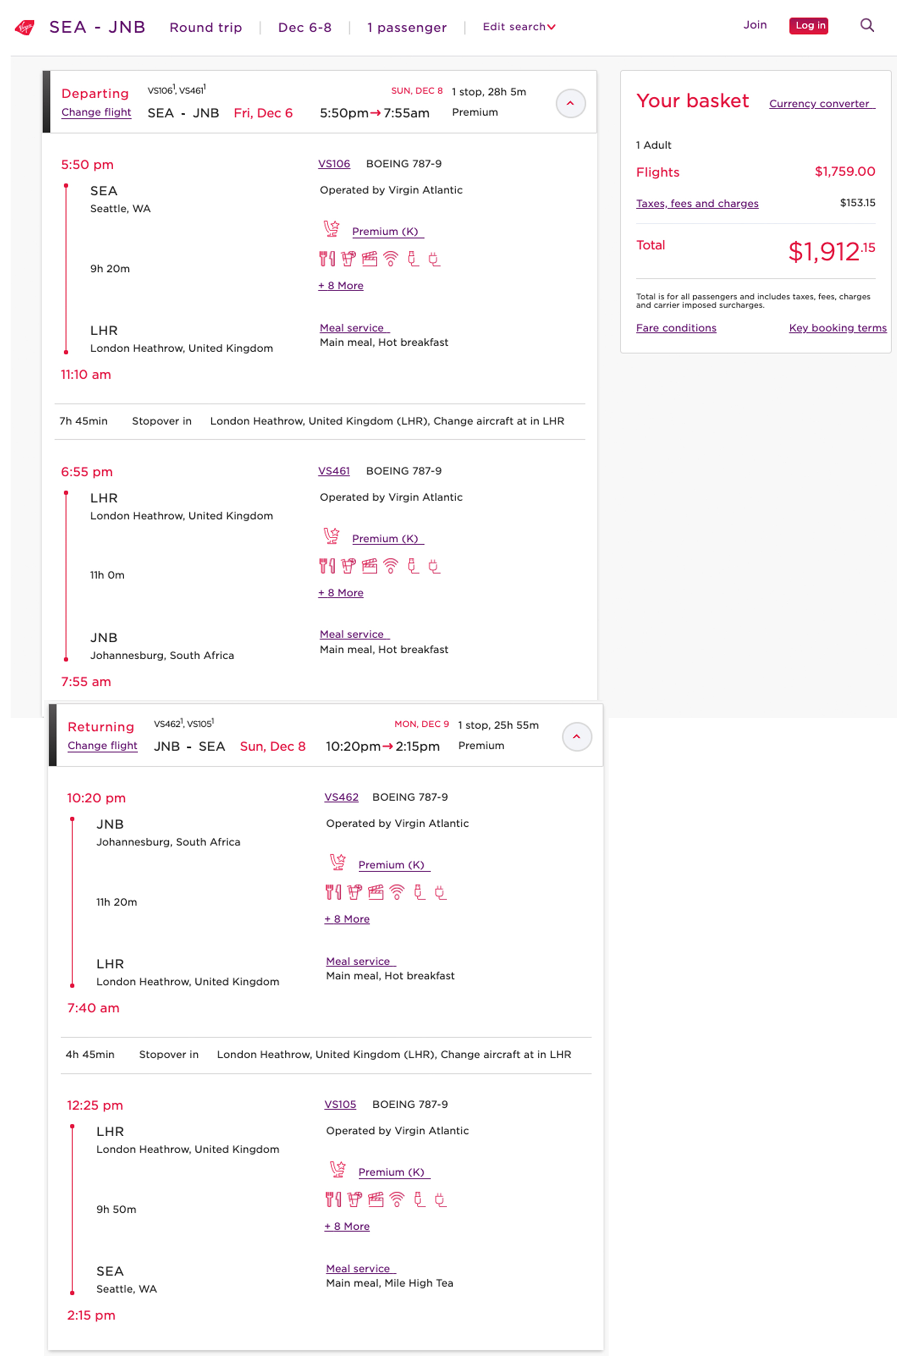The width and height of the screenshot is (897, 1365).
Task: Click the VS106 drinks icon
Action: tap(348, 259)
